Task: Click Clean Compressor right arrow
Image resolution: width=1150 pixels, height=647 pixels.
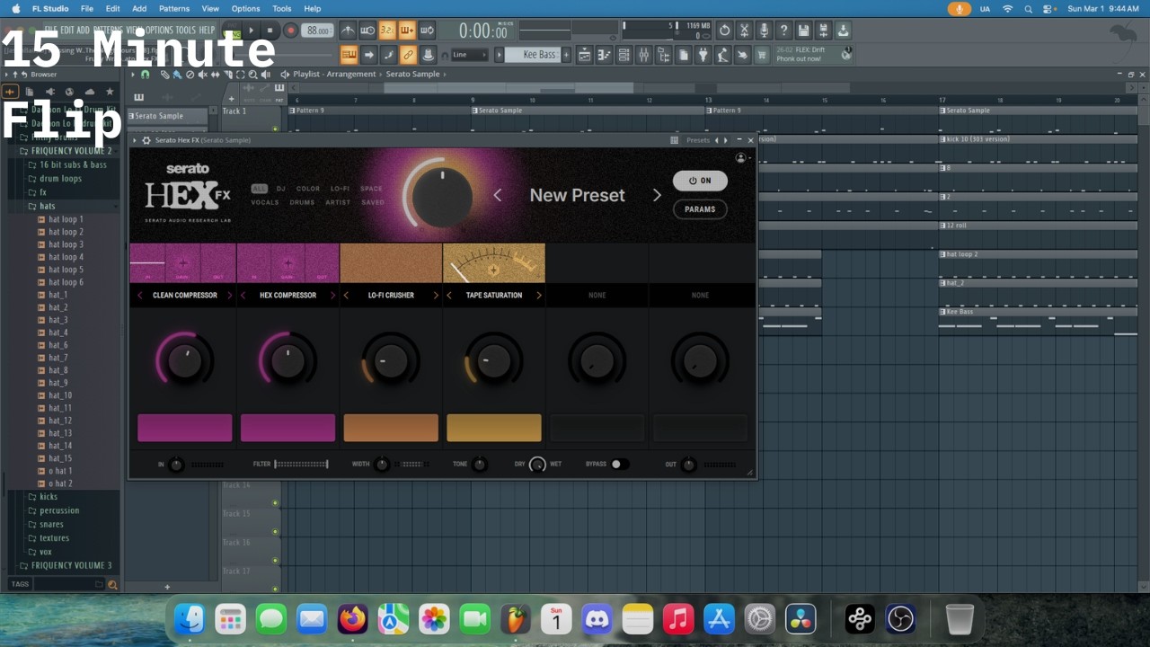Action: [x=229, y=295]
